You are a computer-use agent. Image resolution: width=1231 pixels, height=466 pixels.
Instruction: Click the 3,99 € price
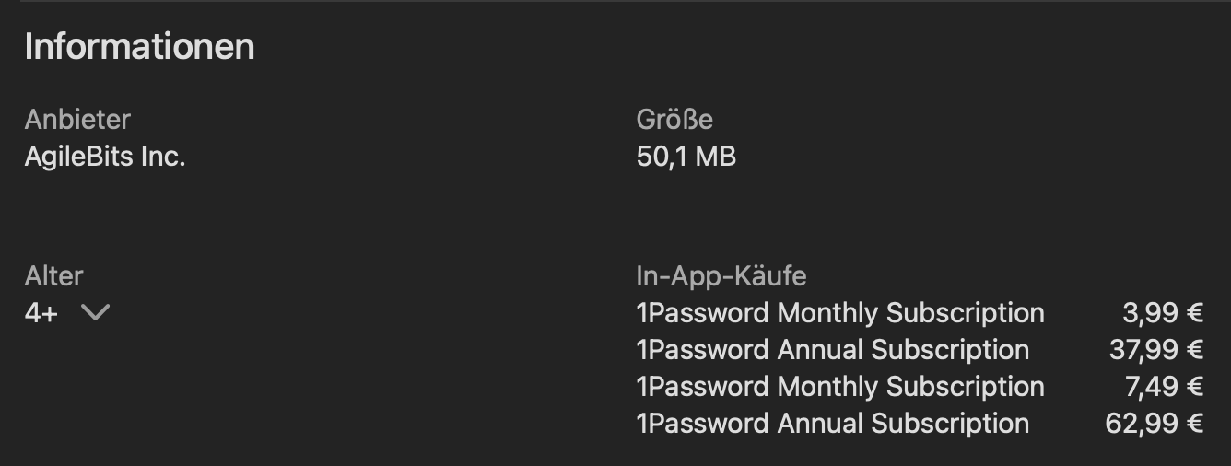(1163, 313)
